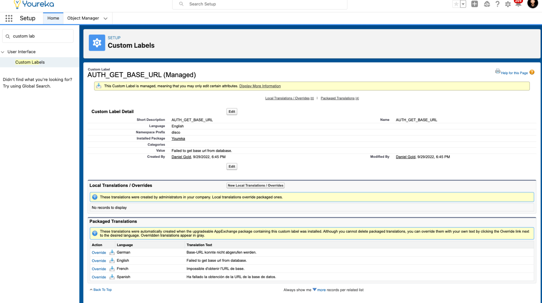Click Display More Information link

pos(260,86)
